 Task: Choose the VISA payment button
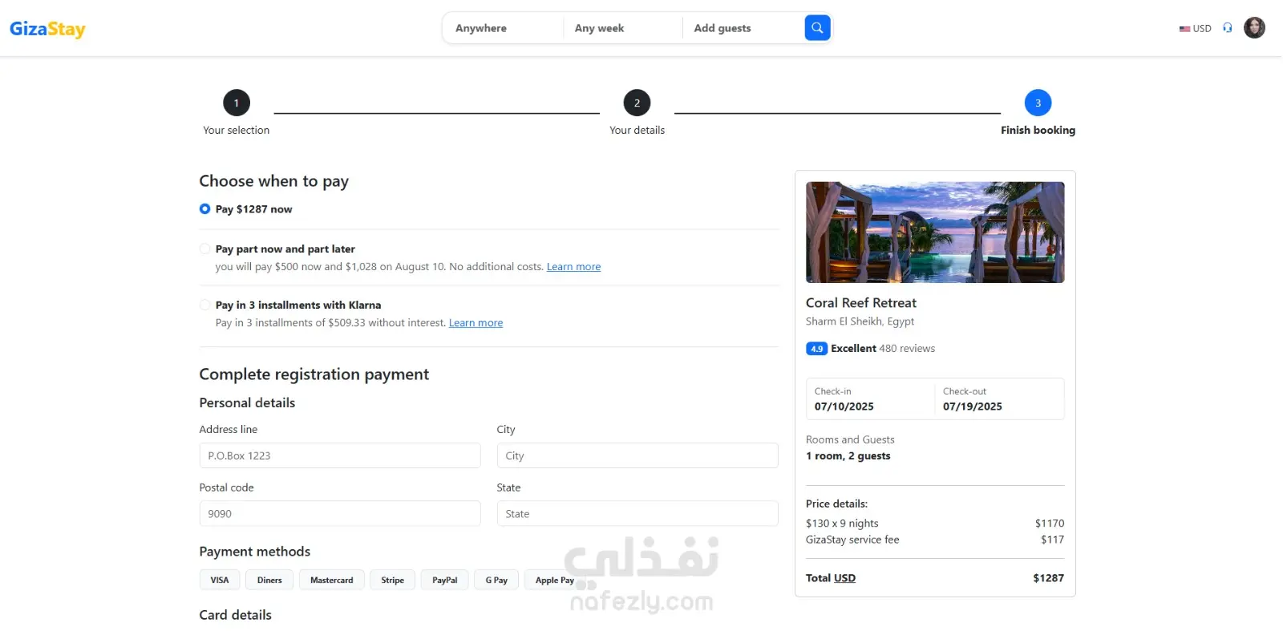[220, 580]
